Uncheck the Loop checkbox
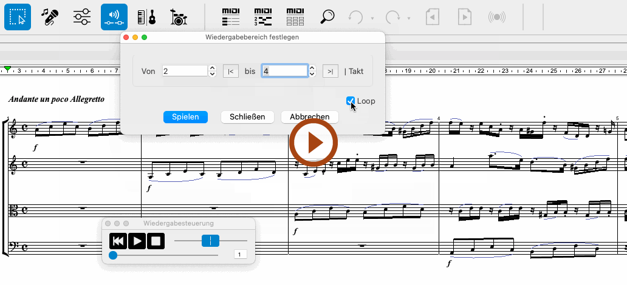 click(351, 101)
